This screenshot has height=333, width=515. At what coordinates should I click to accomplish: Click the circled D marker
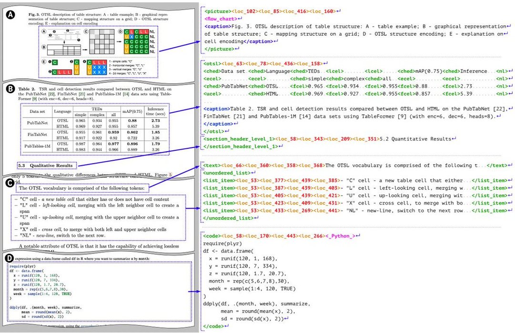tap(11, 258)
